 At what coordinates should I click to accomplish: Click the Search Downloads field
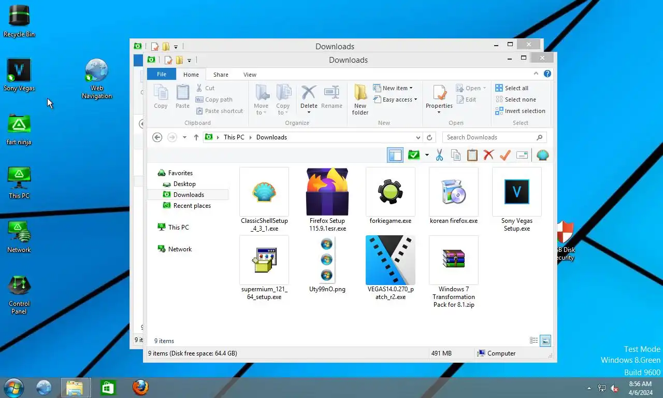[x=494, y=137]
